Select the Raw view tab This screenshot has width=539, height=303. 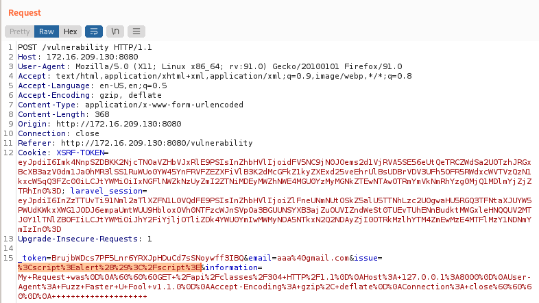(47, 31)
